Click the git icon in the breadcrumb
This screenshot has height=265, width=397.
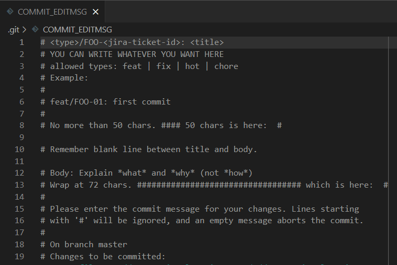pyautogui.click(x=35, y=30)
